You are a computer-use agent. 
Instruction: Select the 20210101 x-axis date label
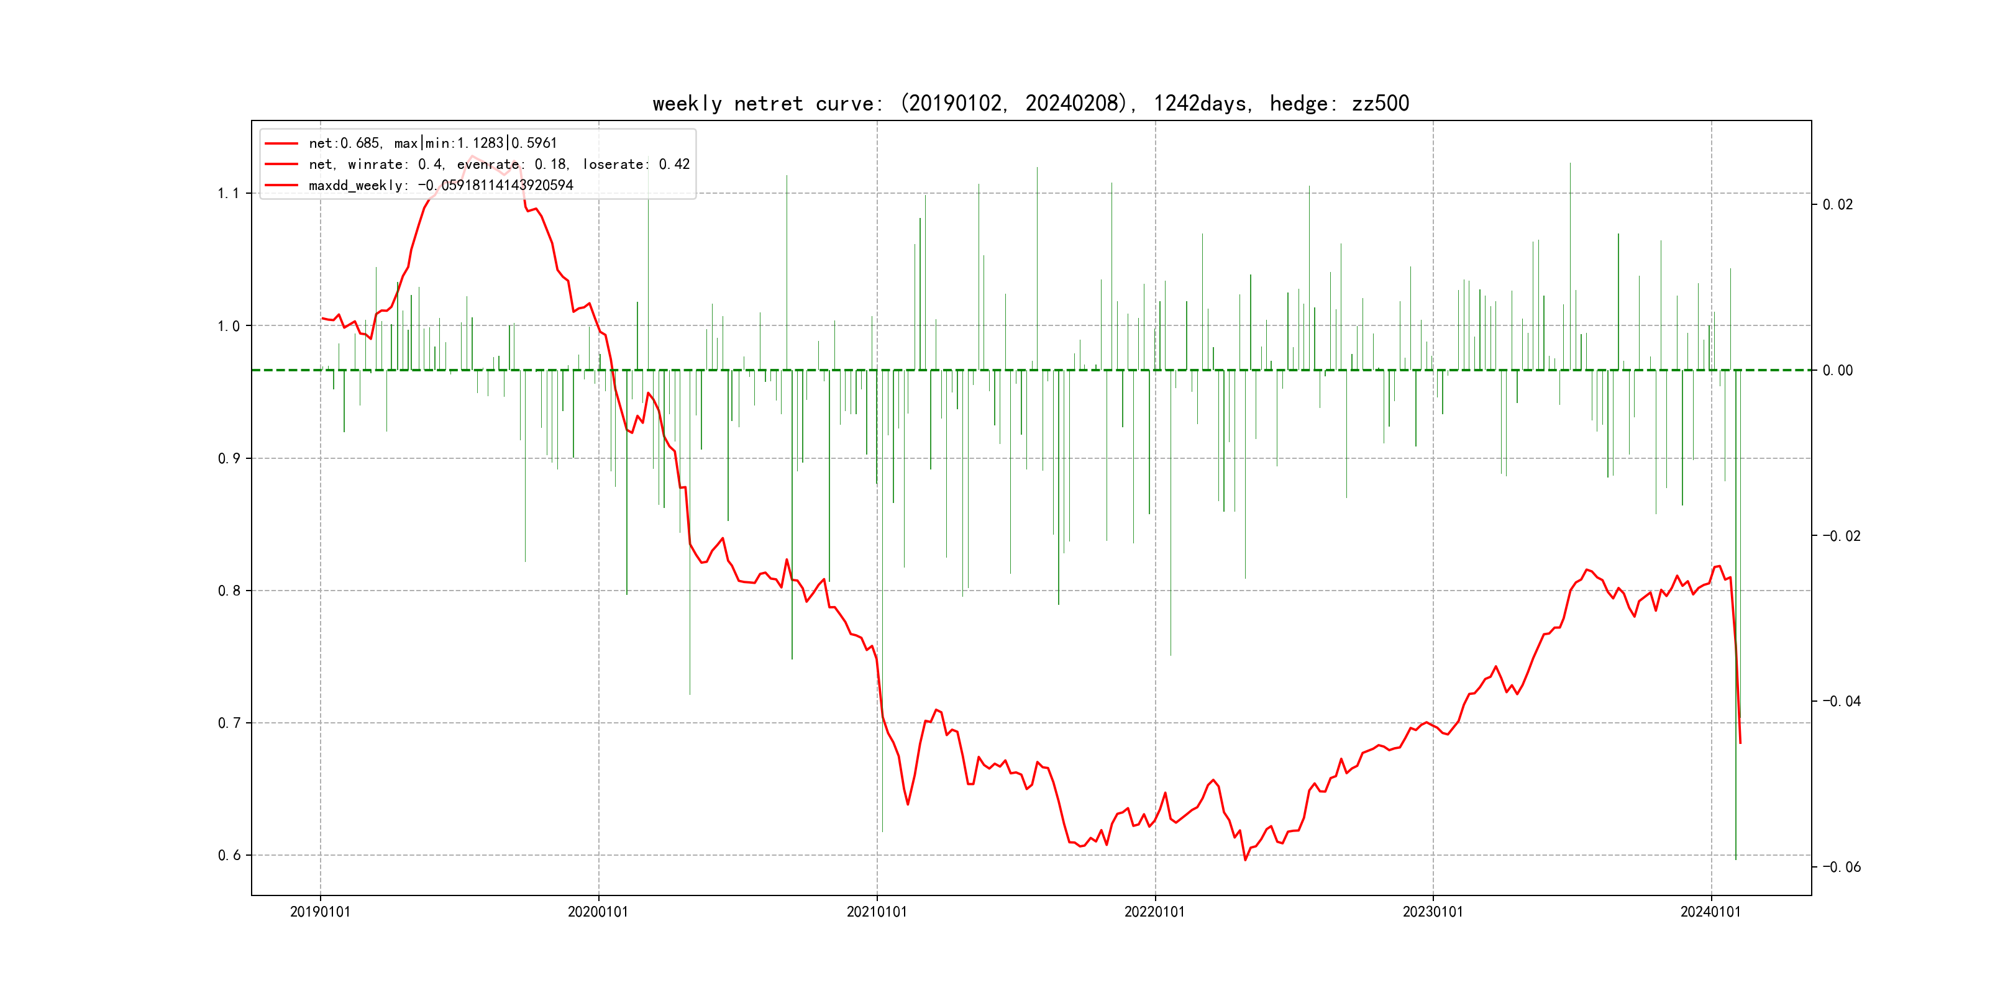coord(877,912)
